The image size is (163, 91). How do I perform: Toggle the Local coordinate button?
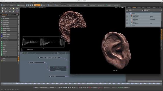point(85,5)
